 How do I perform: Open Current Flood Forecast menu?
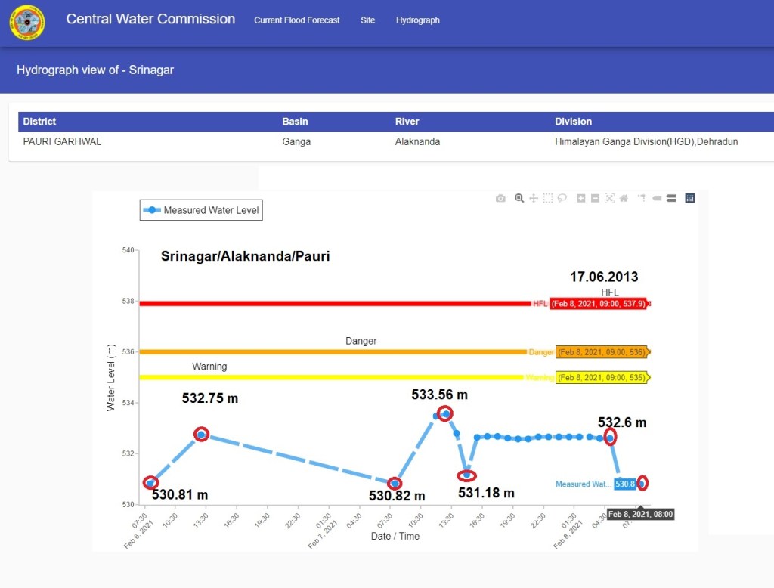coord(296,20)
